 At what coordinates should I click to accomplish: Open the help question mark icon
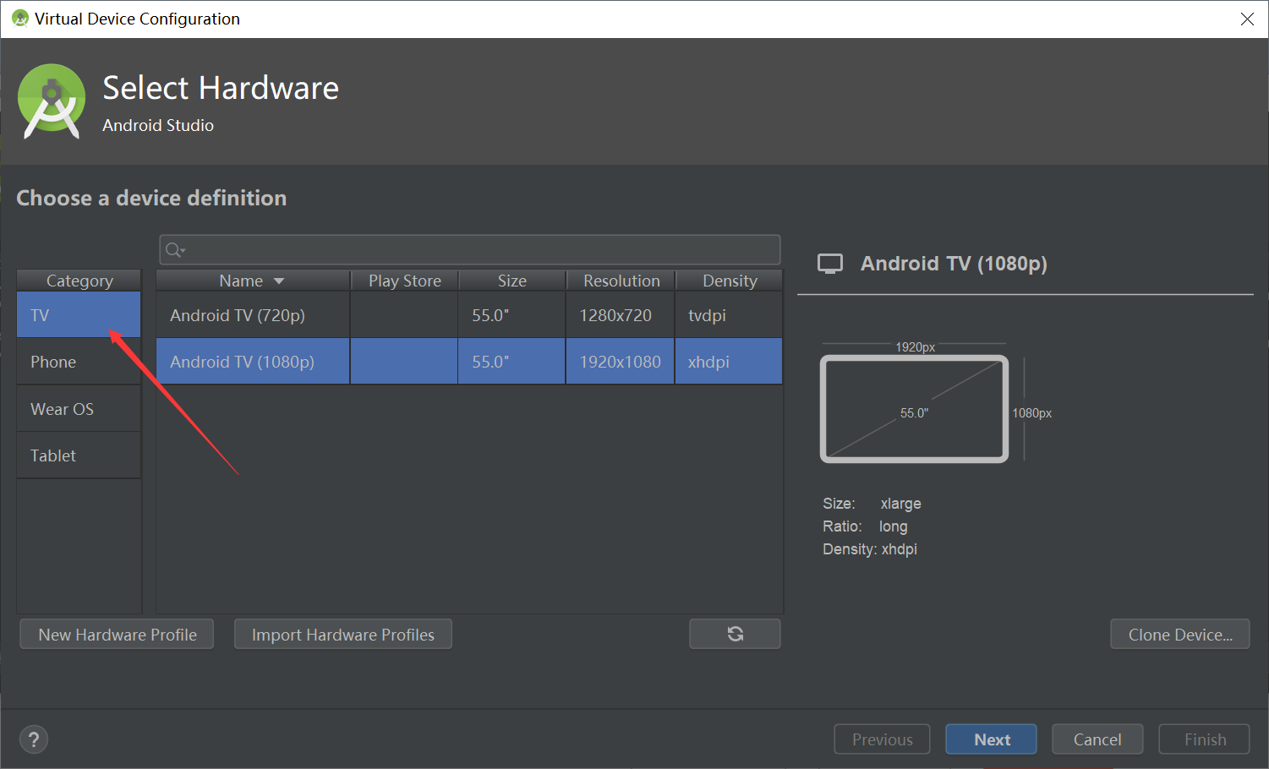pyautogui.click(x=34, y=739)
